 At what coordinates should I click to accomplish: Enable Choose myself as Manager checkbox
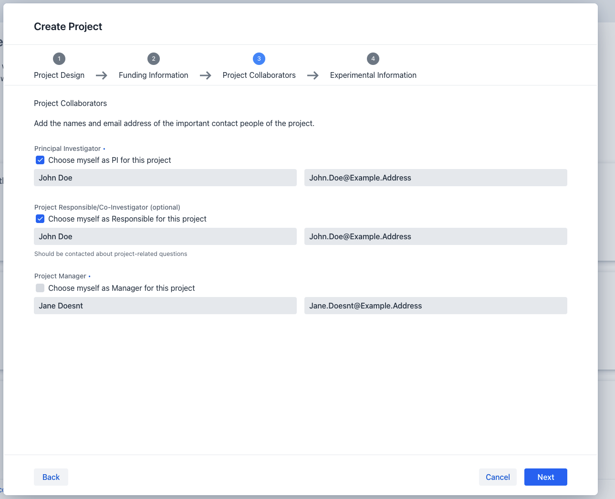[40, 288]
